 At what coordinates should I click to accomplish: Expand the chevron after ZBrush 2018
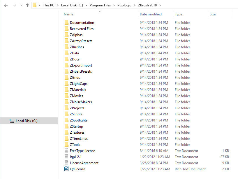point(160,5)
